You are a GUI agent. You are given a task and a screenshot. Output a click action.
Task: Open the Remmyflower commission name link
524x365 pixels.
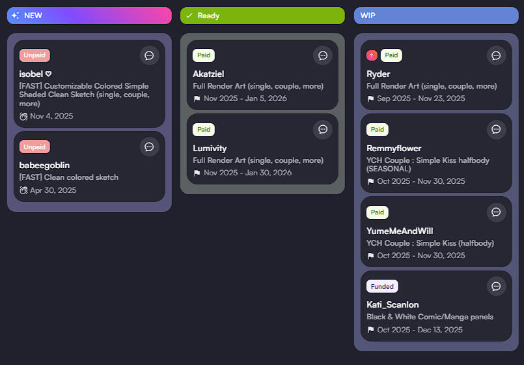[x=394, y=148]
